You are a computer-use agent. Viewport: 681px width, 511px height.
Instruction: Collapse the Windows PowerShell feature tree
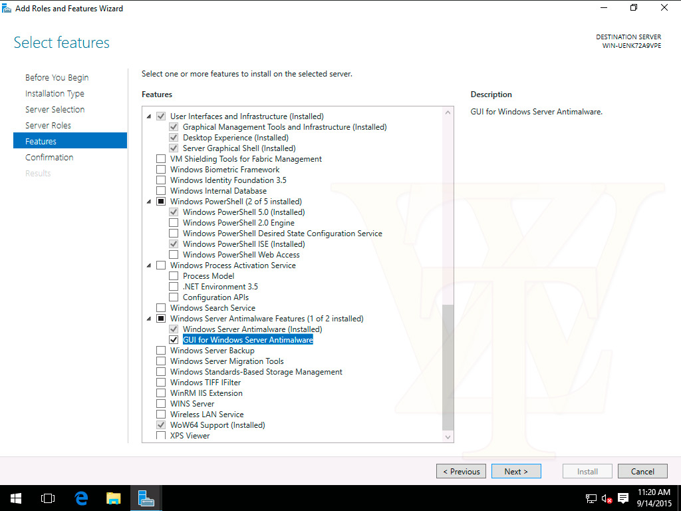[x=148, y=202]
